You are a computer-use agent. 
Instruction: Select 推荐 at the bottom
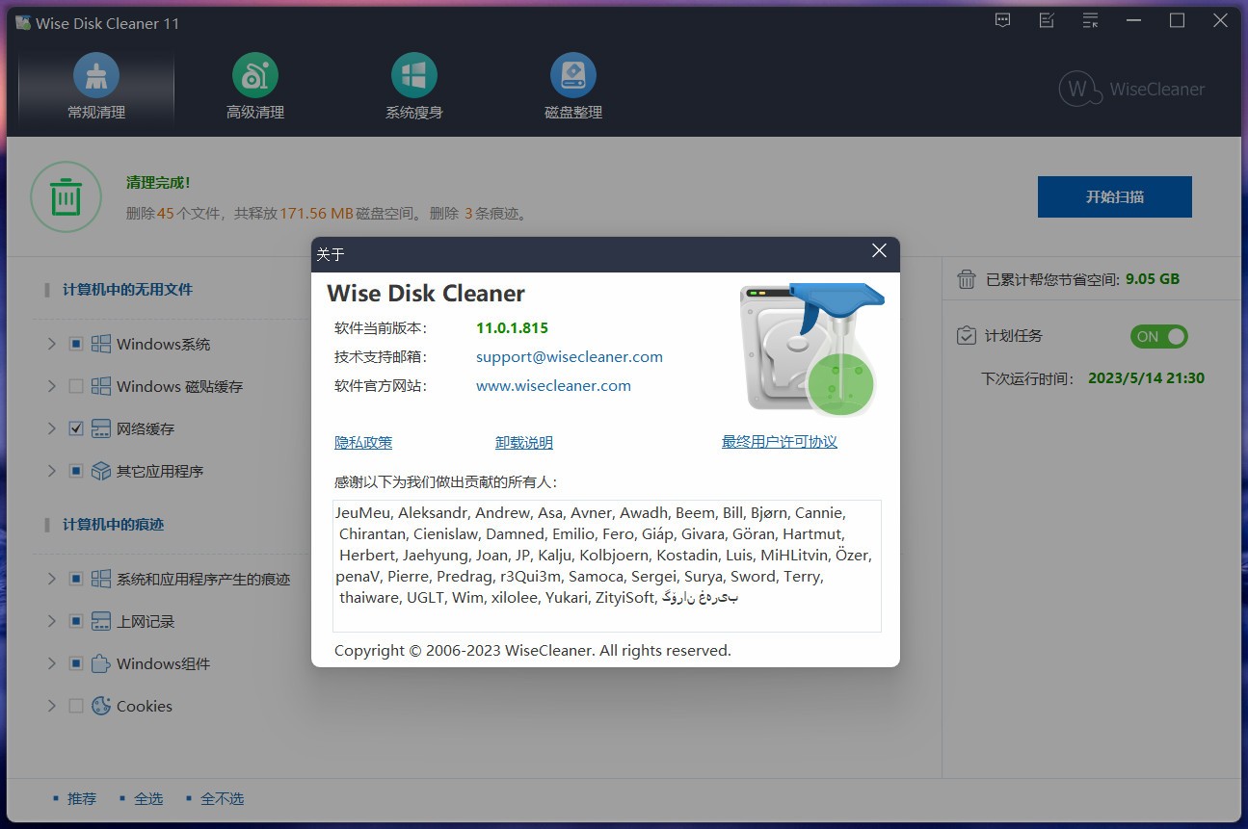tap(81, 798)
